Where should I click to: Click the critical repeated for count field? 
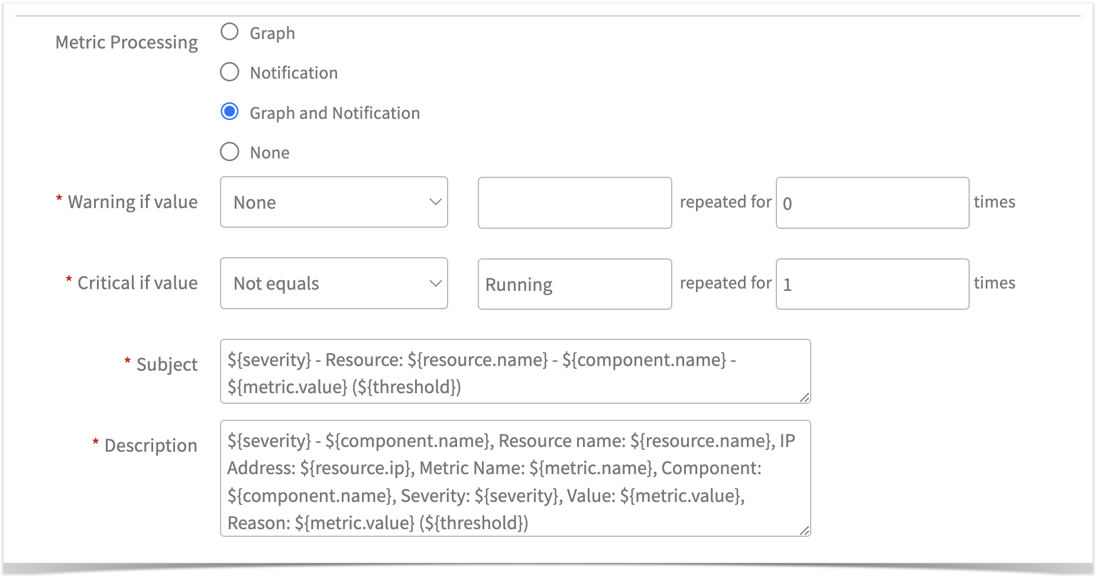(871, 284)
